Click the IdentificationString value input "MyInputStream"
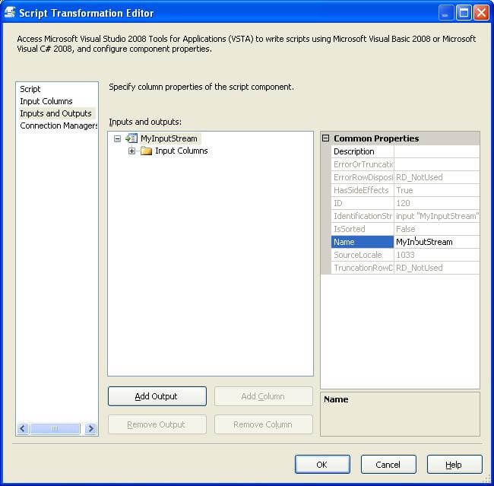Viewport: 494px width, 486px height. (437, 216)
